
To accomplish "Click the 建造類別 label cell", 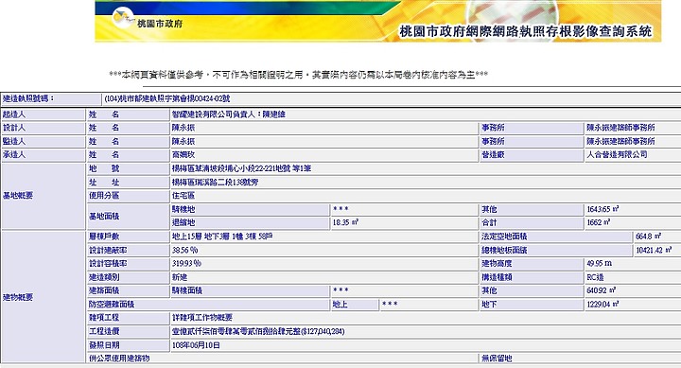I will [128, 277].
